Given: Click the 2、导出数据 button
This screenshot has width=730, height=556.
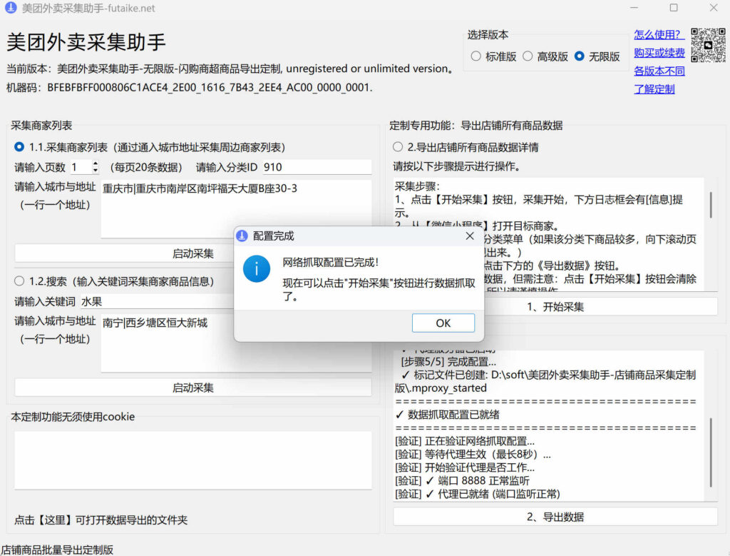Looking at the screenshot, I should point(555,517).
